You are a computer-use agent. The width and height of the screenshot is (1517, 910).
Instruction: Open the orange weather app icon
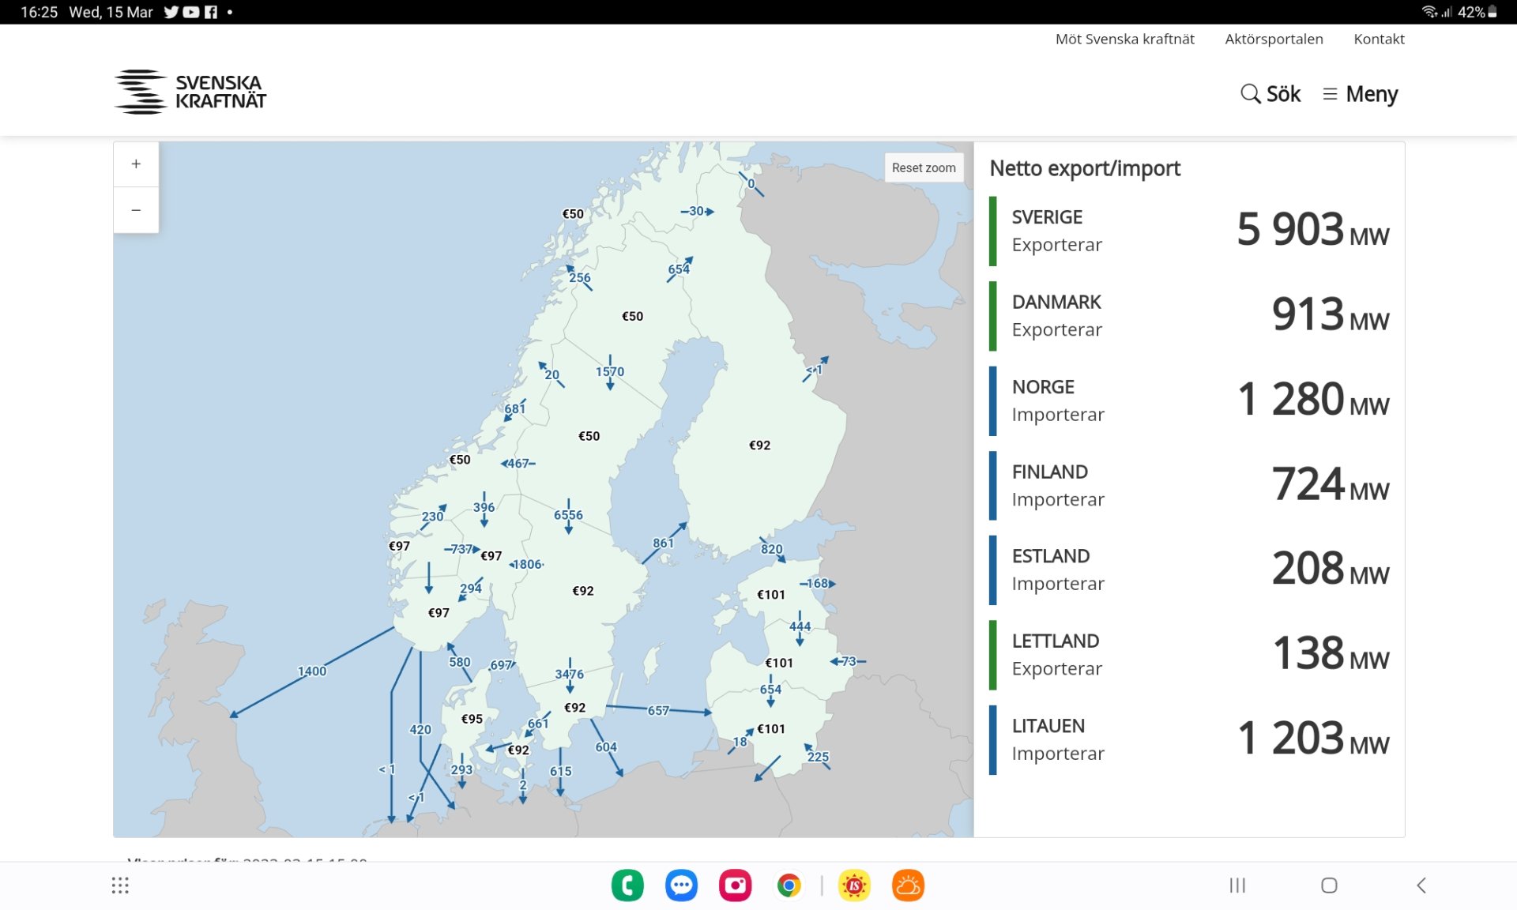pyautogui.click(x=908, y=886)
